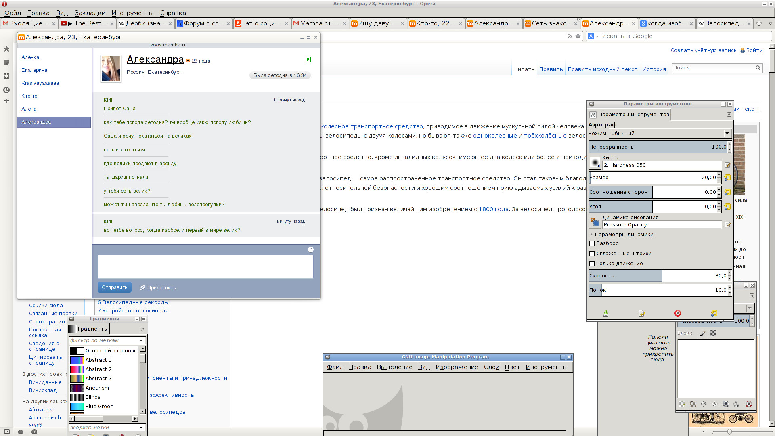
Task: Click Войти link on Wikipedia
Action: click(754, 50)
